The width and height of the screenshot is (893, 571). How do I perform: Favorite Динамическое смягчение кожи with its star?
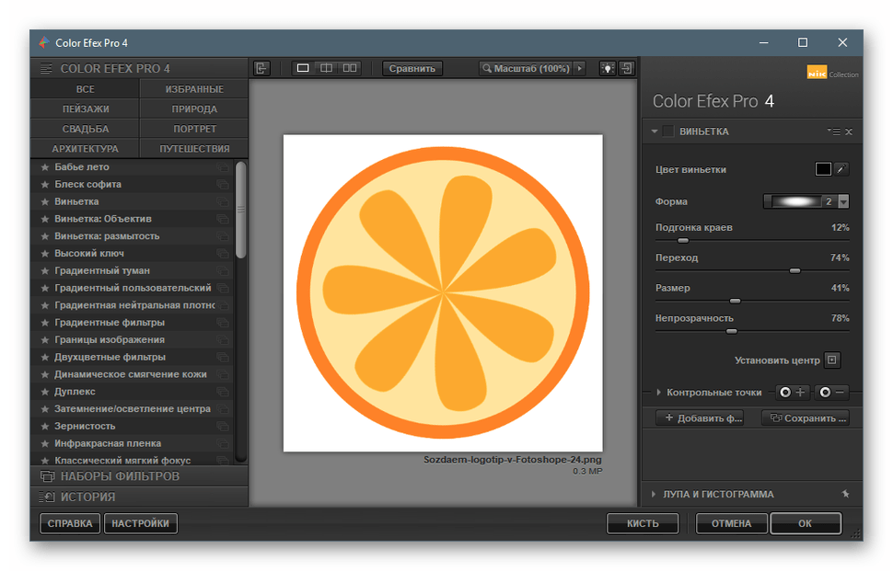pyautogui.click(x=44, y=374)
